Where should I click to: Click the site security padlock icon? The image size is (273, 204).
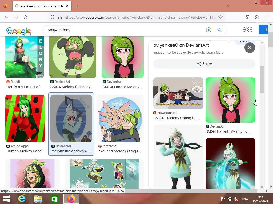tap(60, 17)
